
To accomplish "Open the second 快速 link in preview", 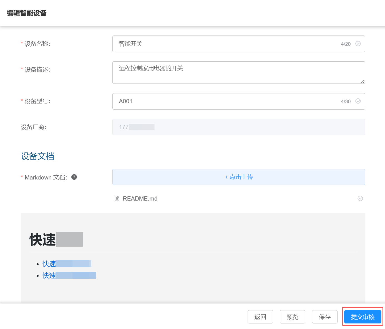I will (x=69, y=275).
